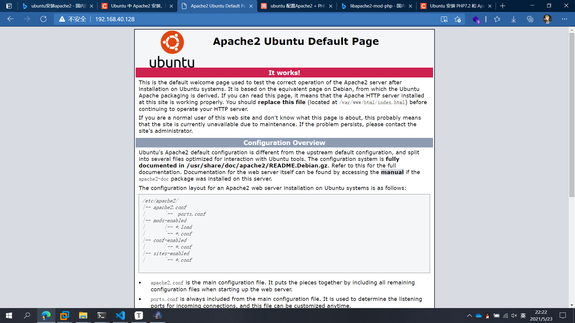Screen dimensions: 575x323
Task: Close the libapache2-mod-php tab
Action: pyautogui.click(x=410, y=6)
